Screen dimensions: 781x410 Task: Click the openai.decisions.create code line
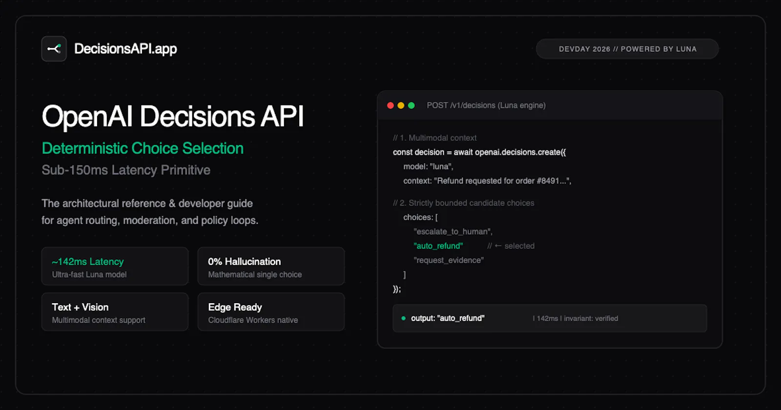479,152
